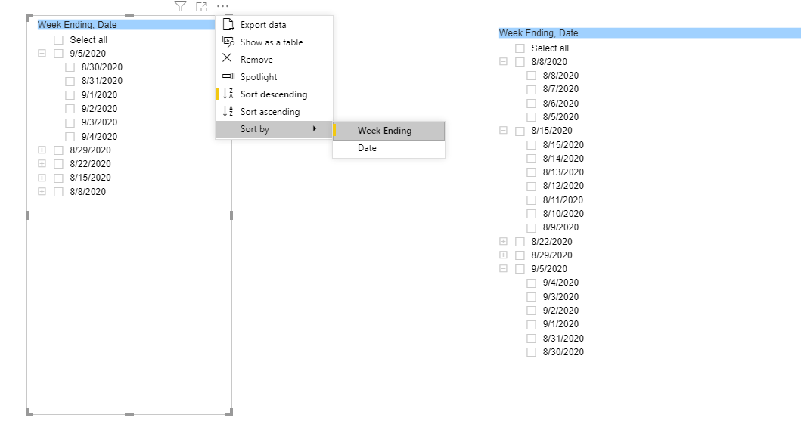Click 9/4/2020 label in right slicer
The width and height of the screenshot is (801, 430).
pyautogui.click(x=560, y=283)
